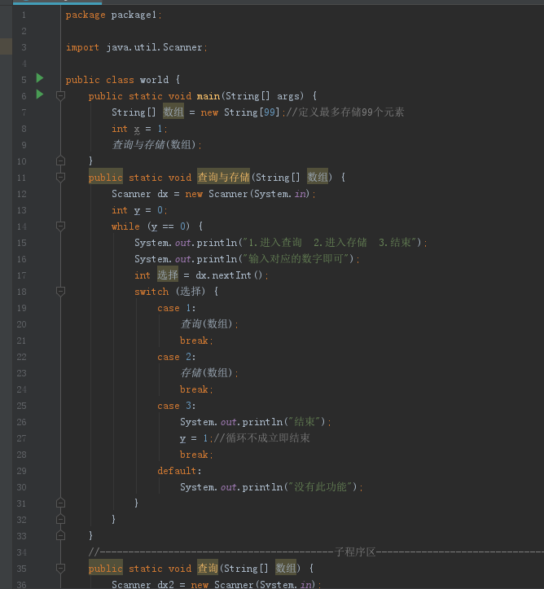Click the run icon beside main method
The width and height of the screenshot is (544, 589).
click(40, 95)
